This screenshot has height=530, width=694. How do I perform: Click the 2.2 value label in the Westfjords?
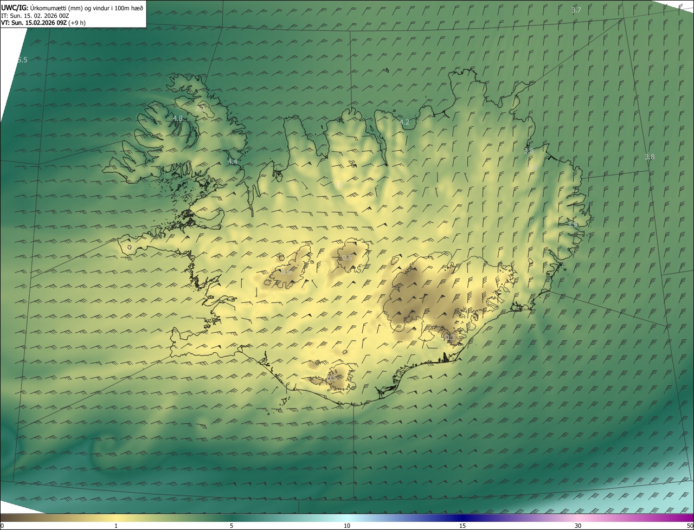click(x=200, y=108)
